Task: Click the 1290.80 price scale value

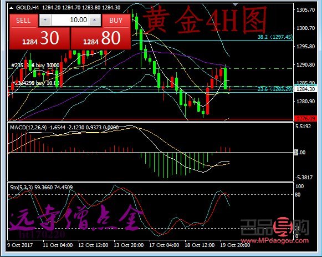Action: point(305,65)
